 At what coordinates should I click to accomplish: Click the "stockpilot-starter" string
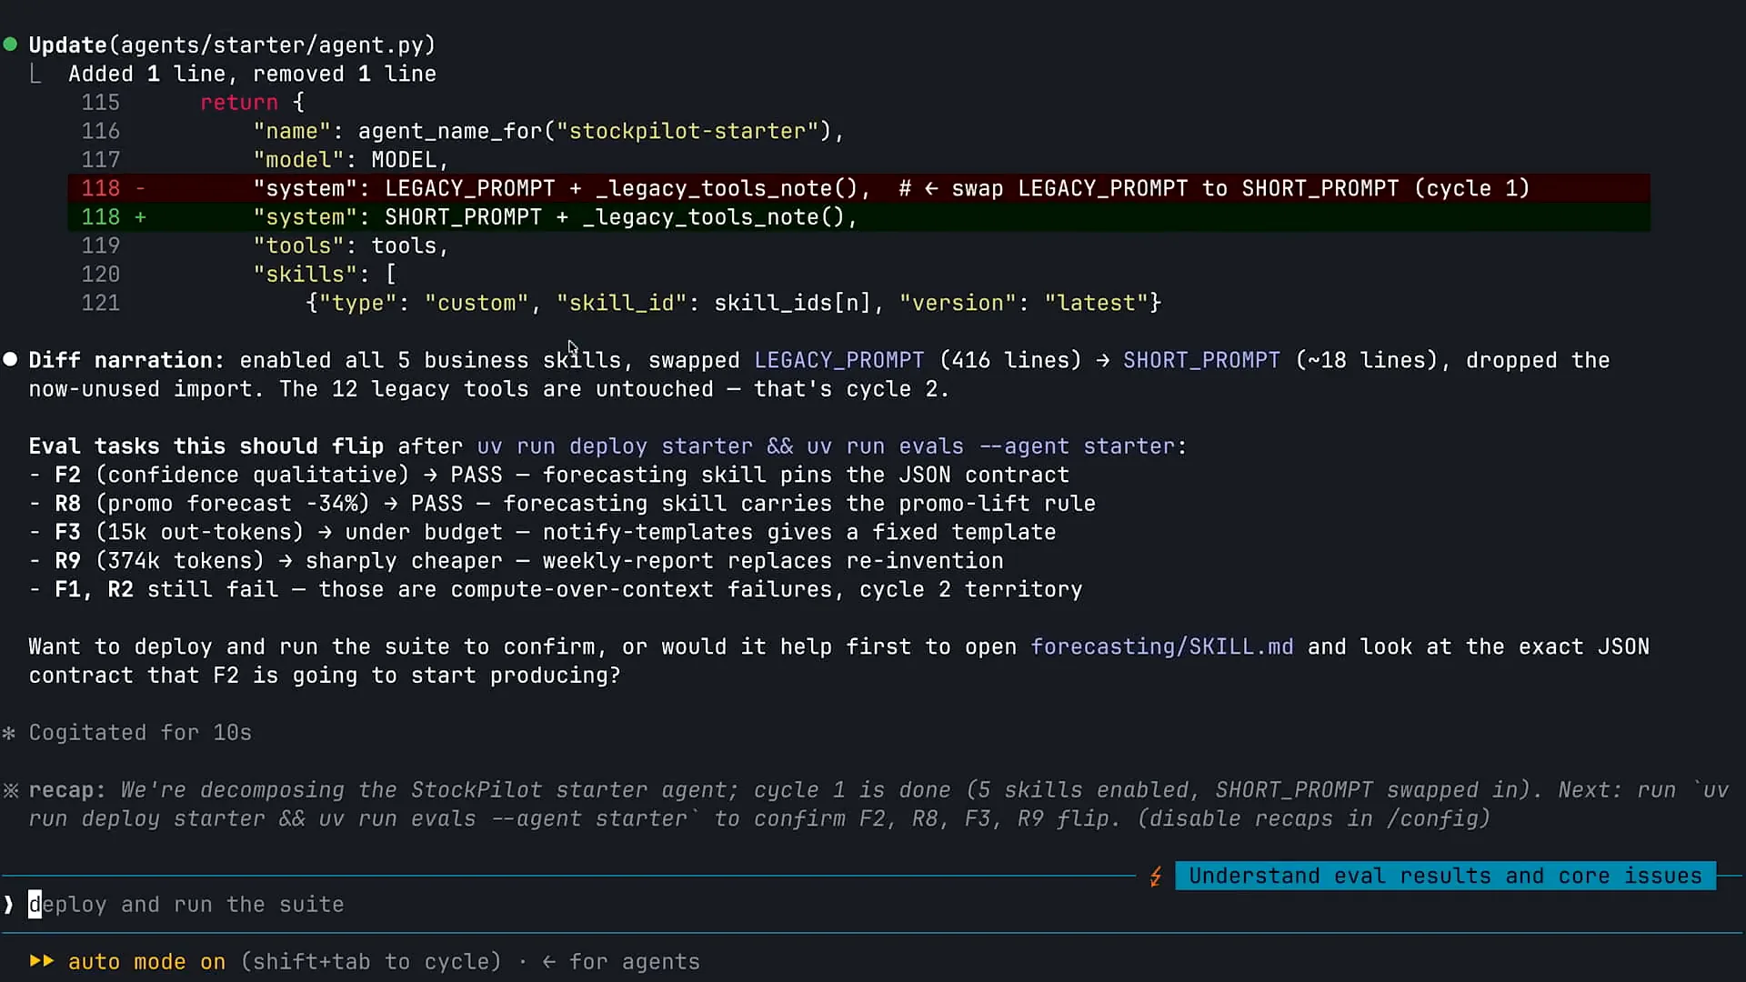(x=687, y=131)
